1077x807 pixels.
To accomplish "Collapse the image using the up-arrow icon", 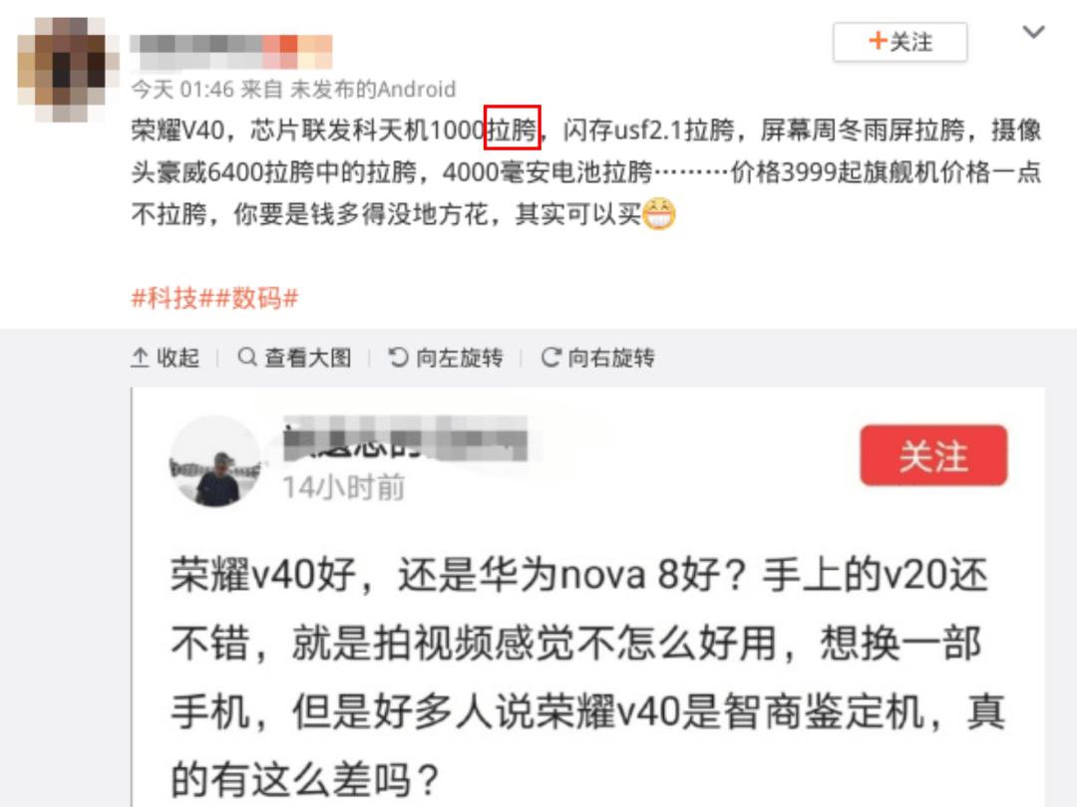I will [x=141, y=358].
